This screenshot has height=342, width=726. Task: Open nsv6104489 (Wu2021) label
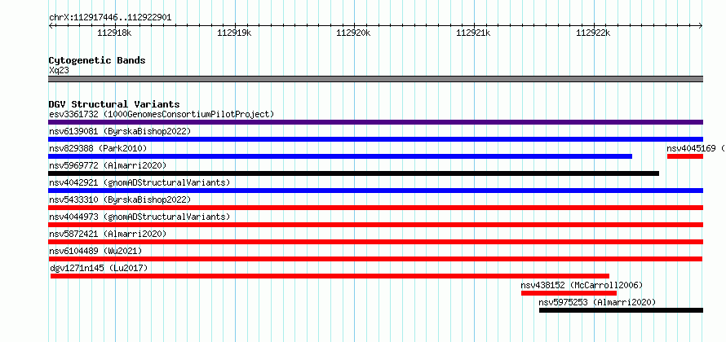(x=95, y=251)
